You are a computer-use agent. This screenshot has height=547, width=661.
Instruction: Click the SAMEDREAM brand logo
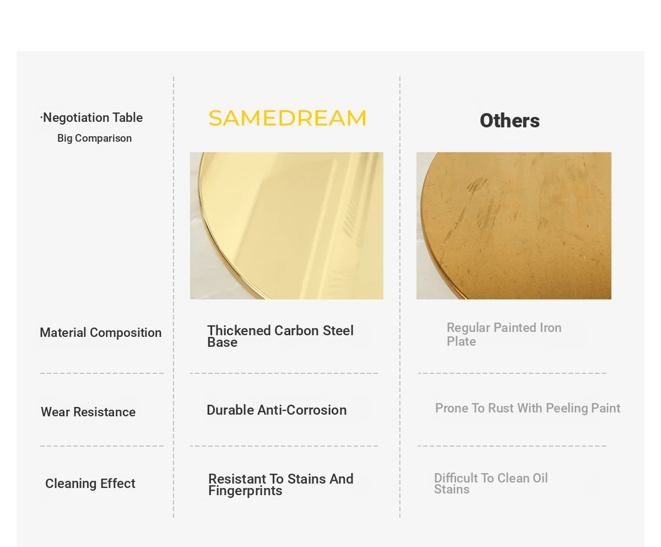(287, 118)
